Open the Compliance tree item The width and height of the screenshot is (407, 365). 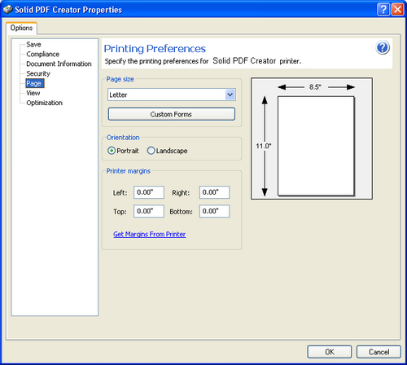43,54
